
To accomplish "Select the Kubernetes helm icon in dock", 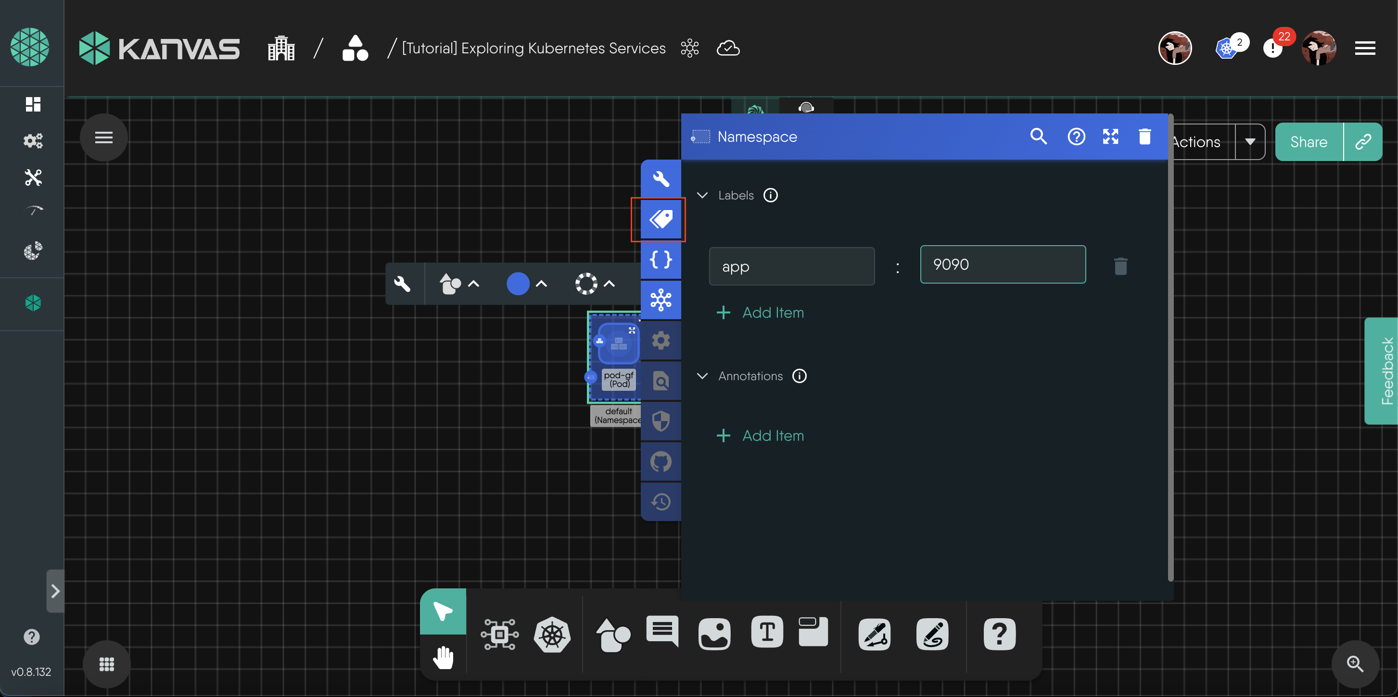I will [x=551, y=634].
